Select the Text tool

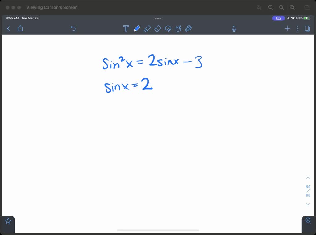click(126, 28)
